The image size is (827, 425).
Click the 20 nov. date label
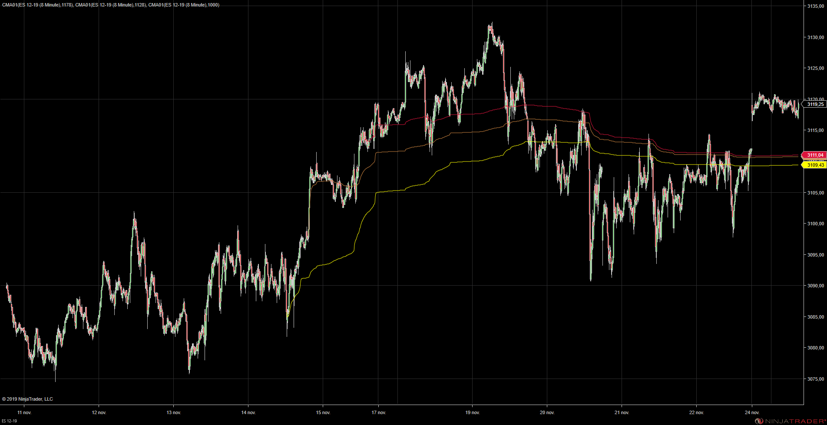point(547,412)
